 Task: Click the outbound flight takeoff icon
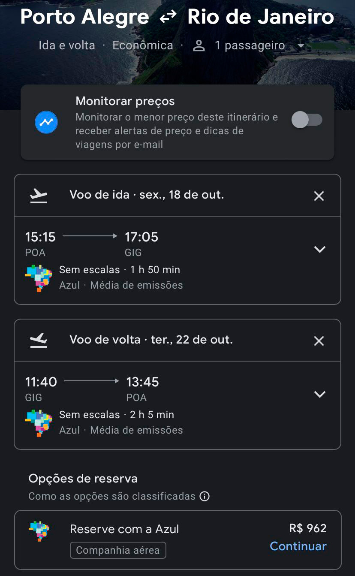[39, 196]
